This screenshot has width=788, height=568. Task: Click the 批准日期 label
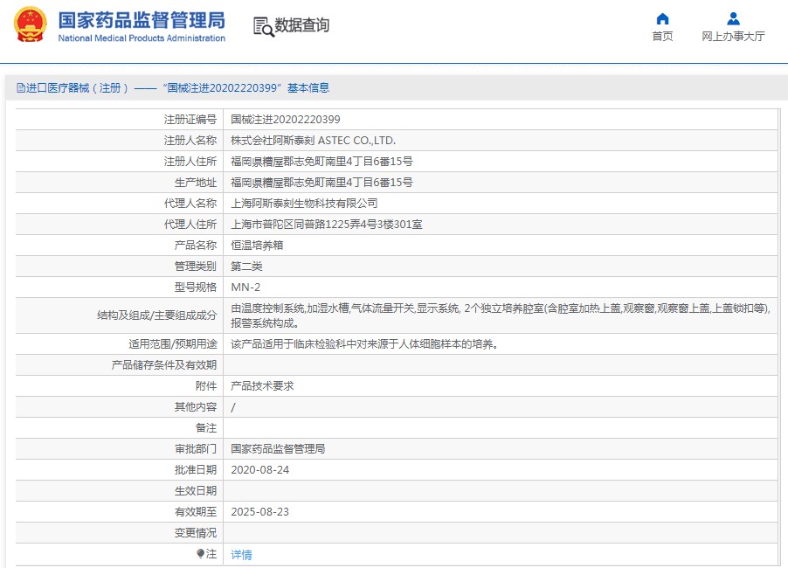196,469
